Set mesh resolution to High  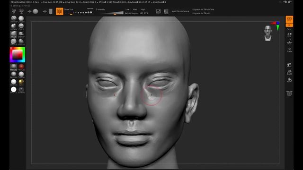(143, 9)
